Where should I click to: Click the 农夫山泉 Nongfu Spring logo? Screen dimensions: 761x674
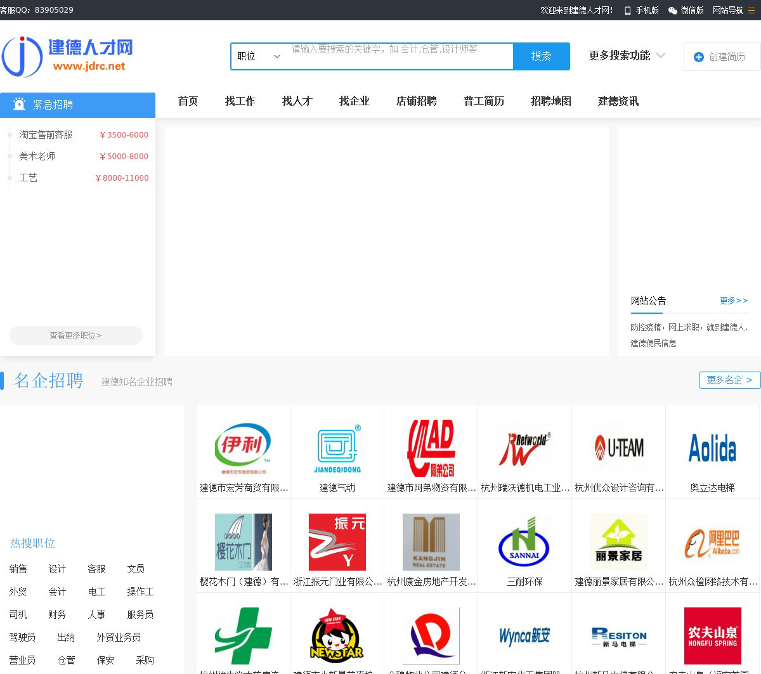click(x=712, y=635)
